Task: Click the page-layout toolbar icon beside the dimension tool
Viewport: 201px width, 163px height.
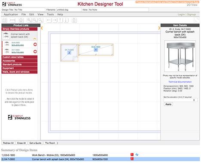Action: click(x=4, y=20)
